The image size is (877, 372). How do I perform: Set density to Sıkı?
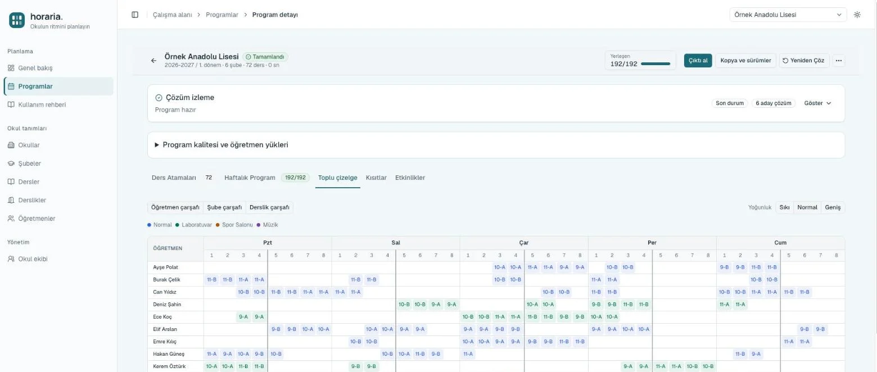(x=784, y=207)
